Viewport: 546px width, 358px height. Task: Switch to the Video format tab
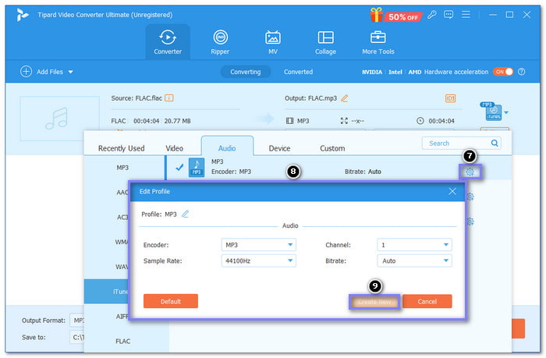tap(174, 148)
